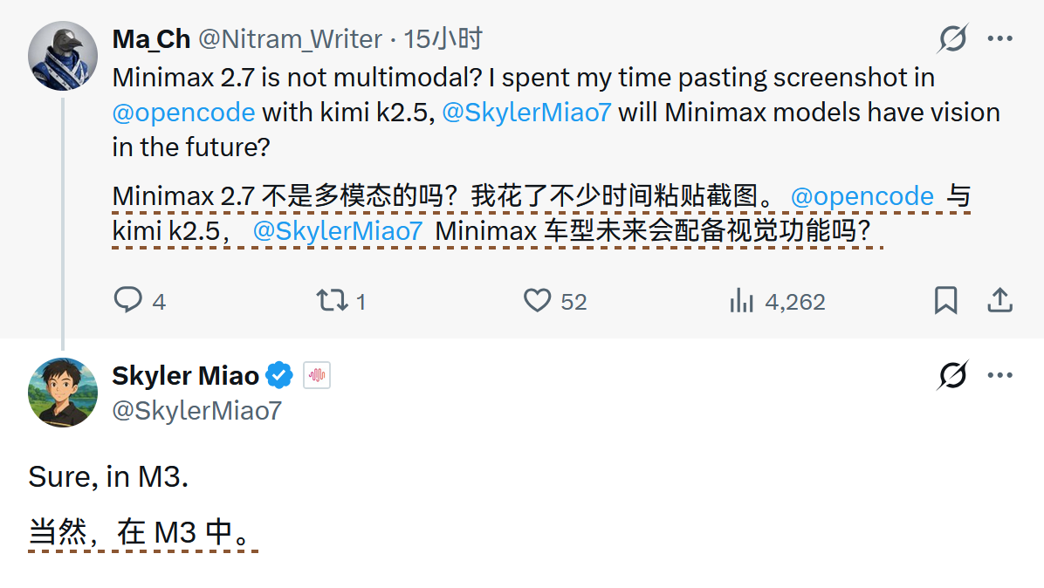
Task: Open the @opencode mention in original text
Action: click(x=183, y=113)
